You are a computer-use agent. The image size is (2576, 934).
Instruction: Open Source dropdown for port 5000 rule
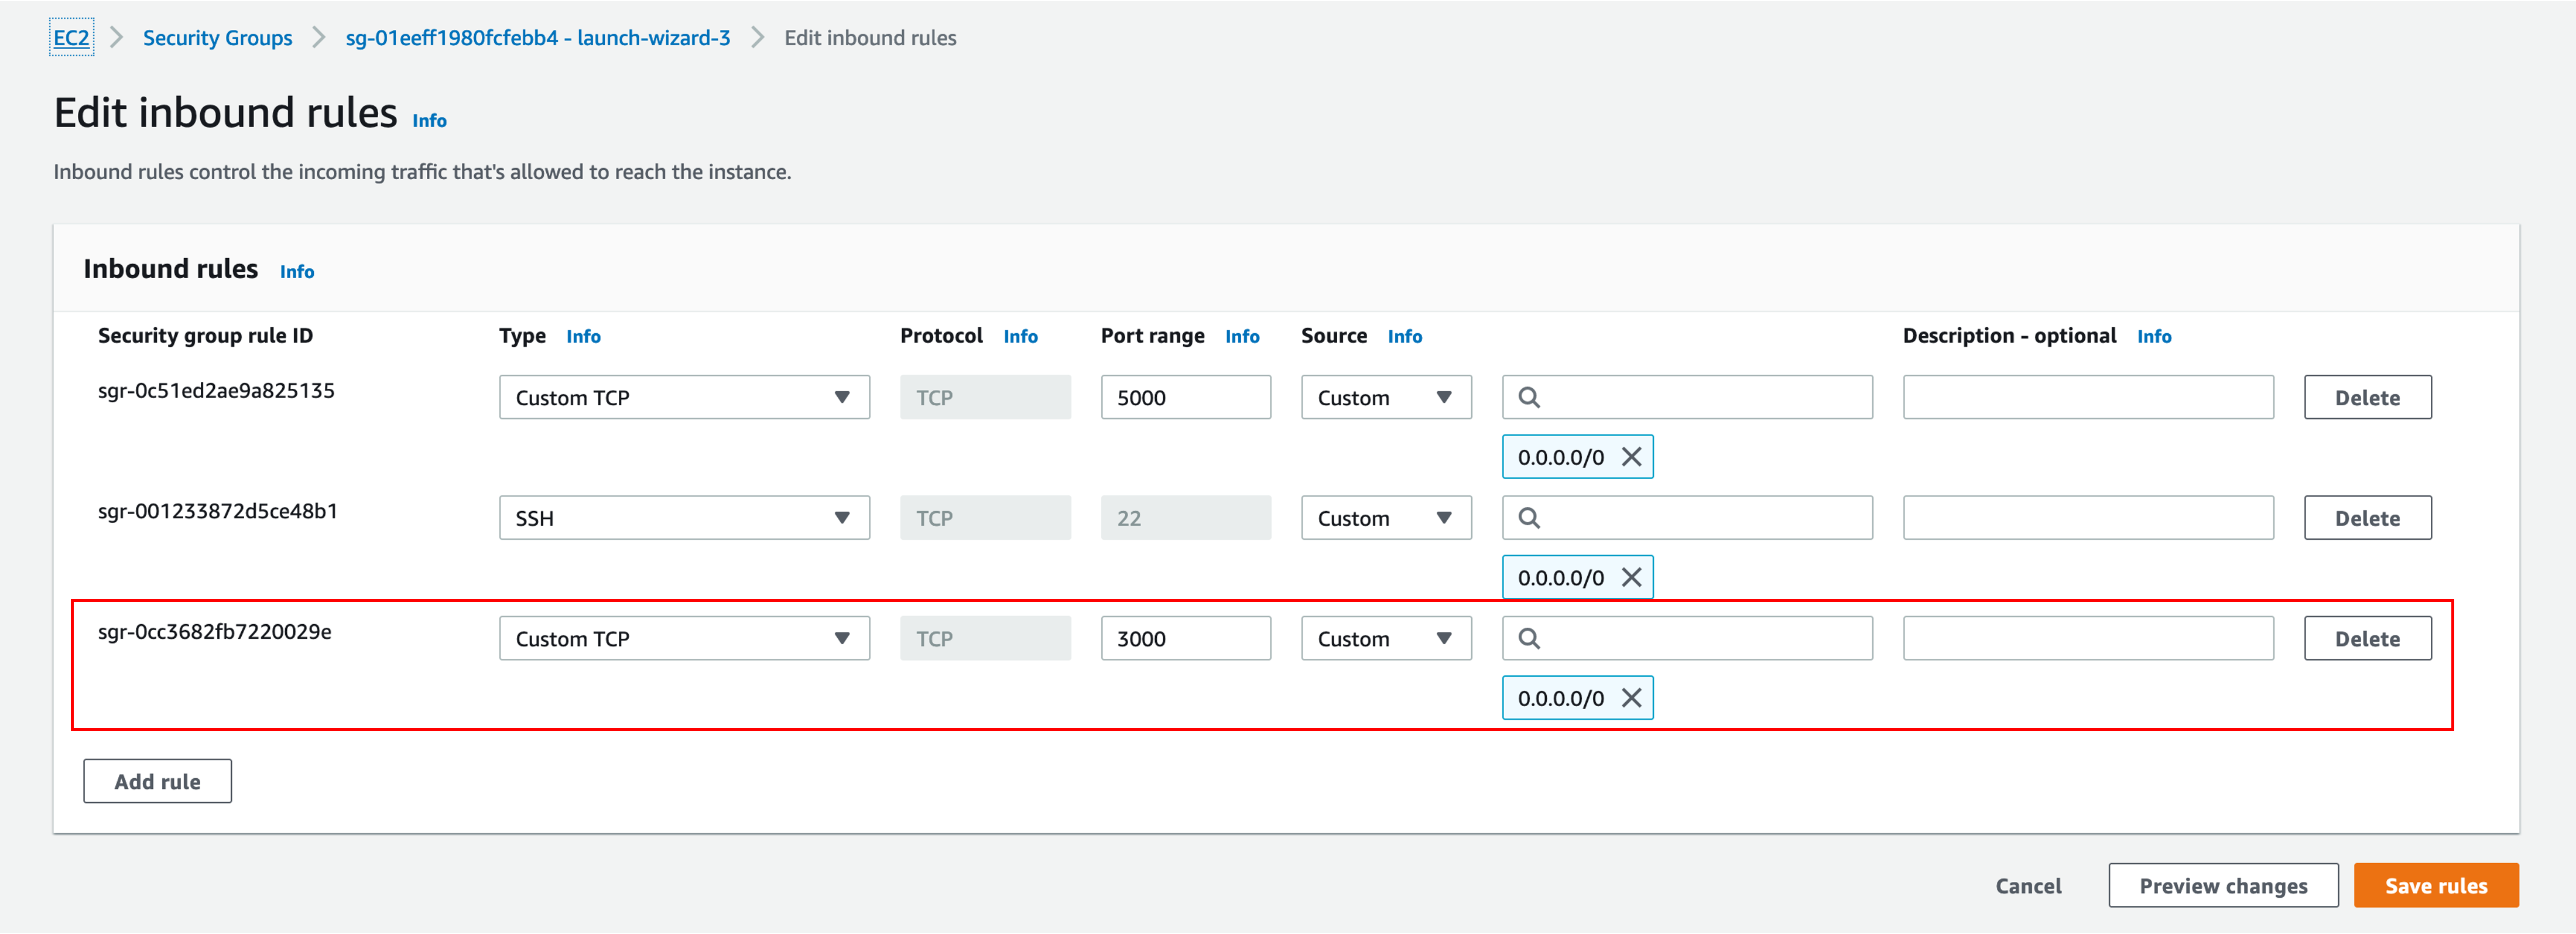click(1385, 397)
